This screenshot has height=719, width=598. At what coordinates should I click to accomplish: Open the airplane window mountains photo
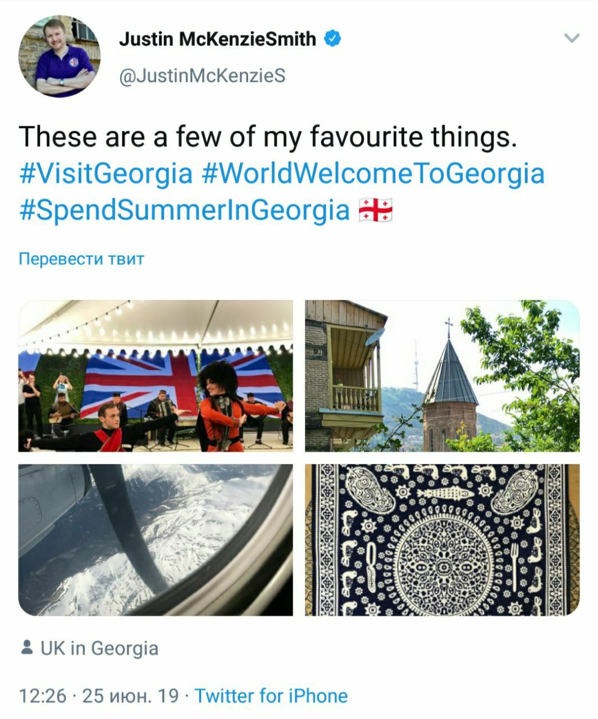(x=156, y=540)
